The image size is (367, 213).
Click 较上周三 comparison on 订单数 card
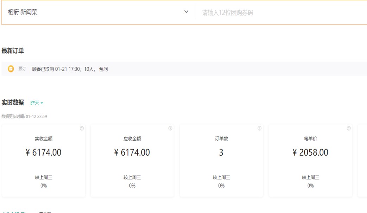point(221,177)
